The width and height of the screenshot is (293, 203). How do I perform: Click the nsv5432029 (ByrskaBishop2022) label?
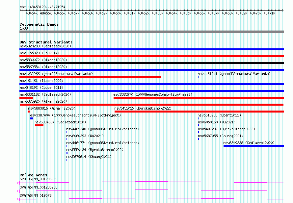click(143, 108)
